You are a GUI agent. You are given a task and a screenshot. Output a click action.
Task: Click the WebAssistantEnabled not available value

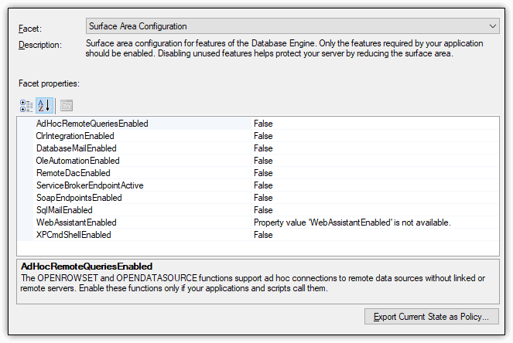coord(352,222)
